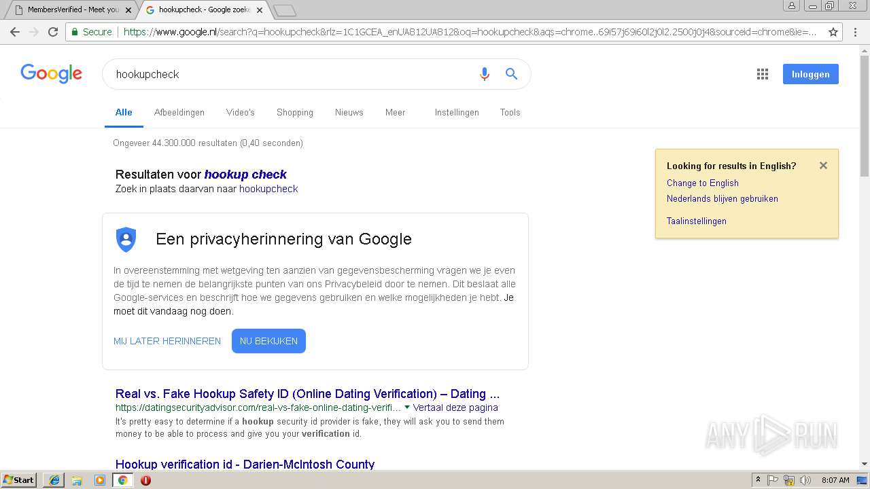Click the browser back arrow
870x489 pixels.
point(15,32)
